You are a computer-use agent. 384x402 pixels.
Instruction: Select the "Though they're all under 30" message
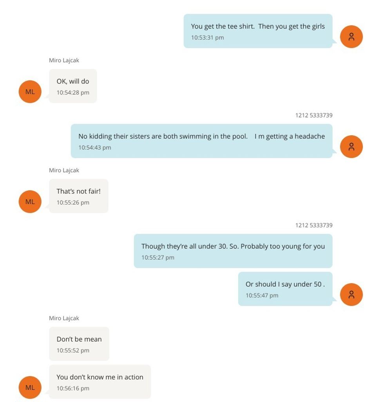[x=233, y=251]
